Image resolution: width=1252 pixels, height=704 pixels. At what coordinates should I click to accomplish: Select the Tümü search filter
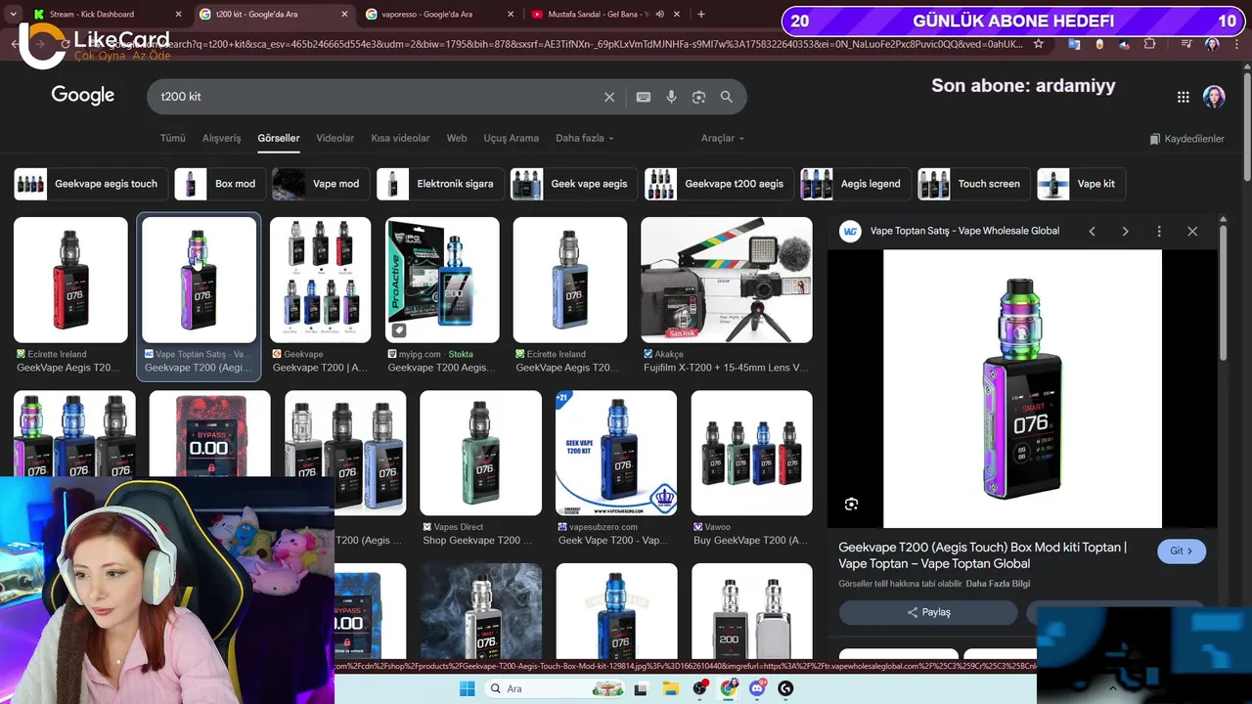pos(173,138)
